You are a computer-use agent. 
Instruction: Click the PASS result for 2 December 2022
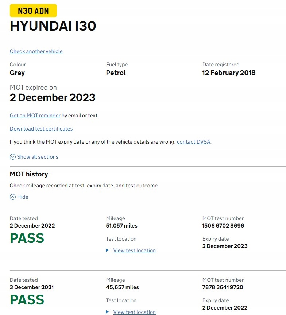(x=27, y=238)
